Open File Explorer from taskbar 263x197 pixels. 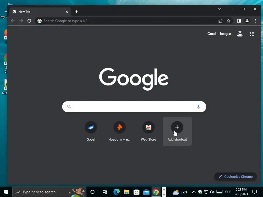point(126,192)
